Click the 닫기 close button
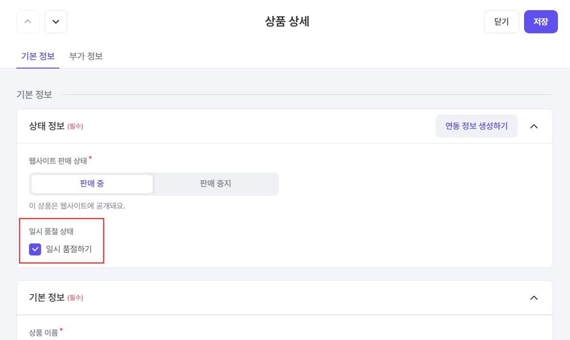570x340 pixels. 501,22
